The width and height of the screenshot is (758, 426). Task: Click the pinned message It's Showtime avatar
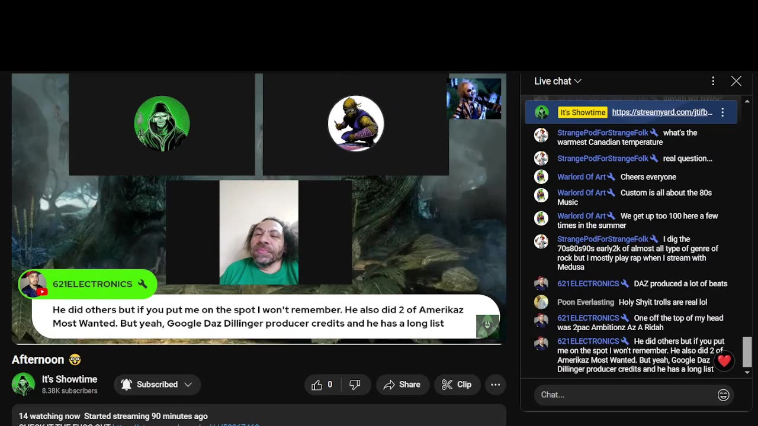coord(541,112)
